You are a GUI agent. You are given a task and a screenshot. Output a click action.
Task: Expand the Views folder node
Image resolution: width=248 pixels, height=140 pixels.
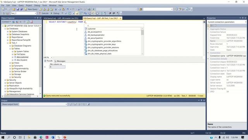point(10,63)
